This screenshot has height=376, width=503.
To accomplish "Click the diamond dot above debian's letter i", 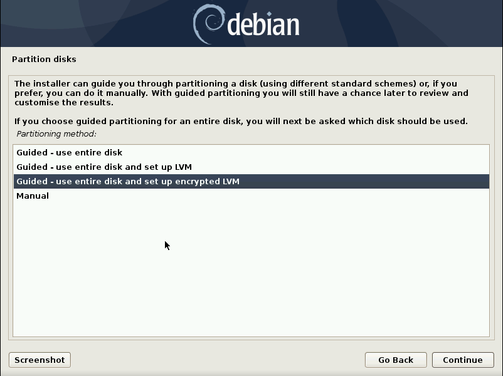I will [x=269, y=14].
